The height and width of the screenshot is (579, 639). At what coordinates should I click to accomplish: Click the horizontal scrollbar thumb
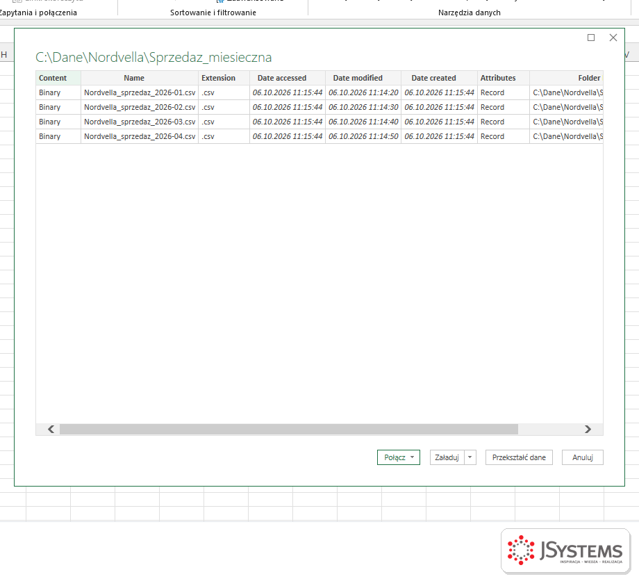tap(288, 429)
